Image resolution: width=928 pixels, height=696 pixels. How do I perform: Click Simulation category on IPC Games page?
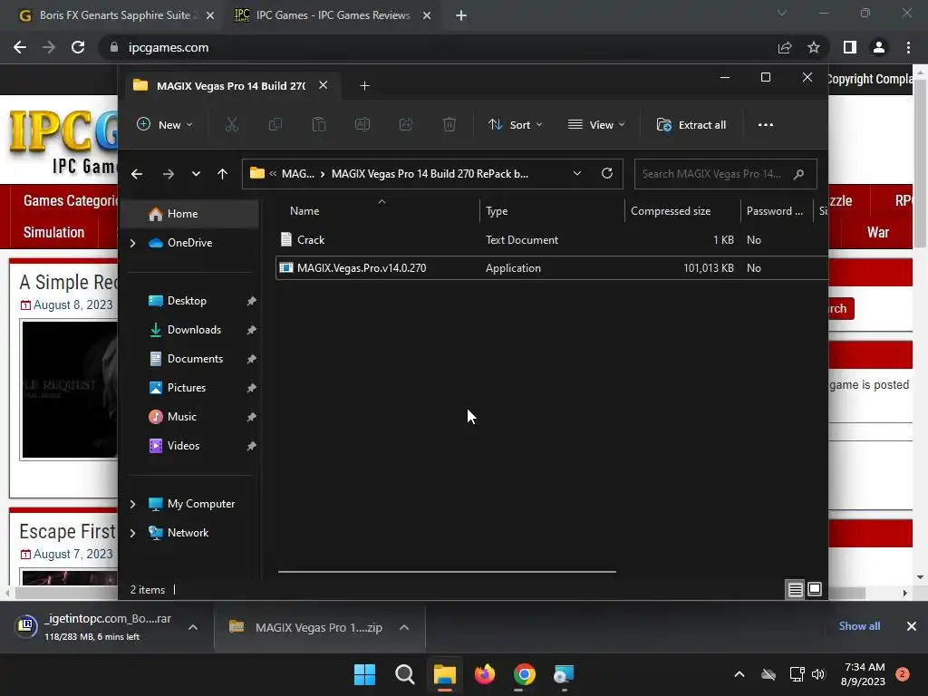[53, 232]
